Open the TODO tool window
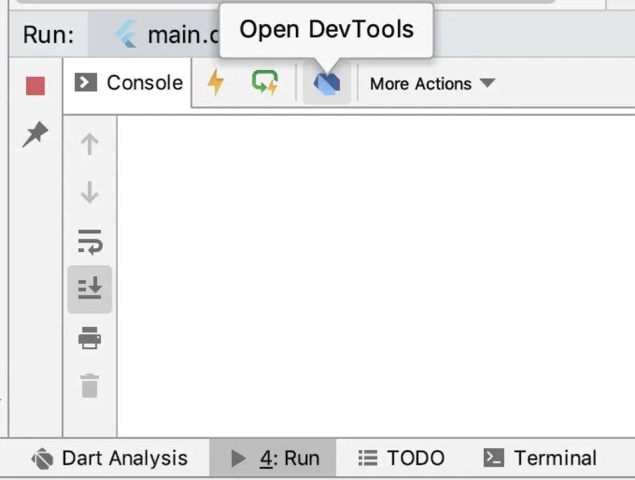 (x=401, y=458)
